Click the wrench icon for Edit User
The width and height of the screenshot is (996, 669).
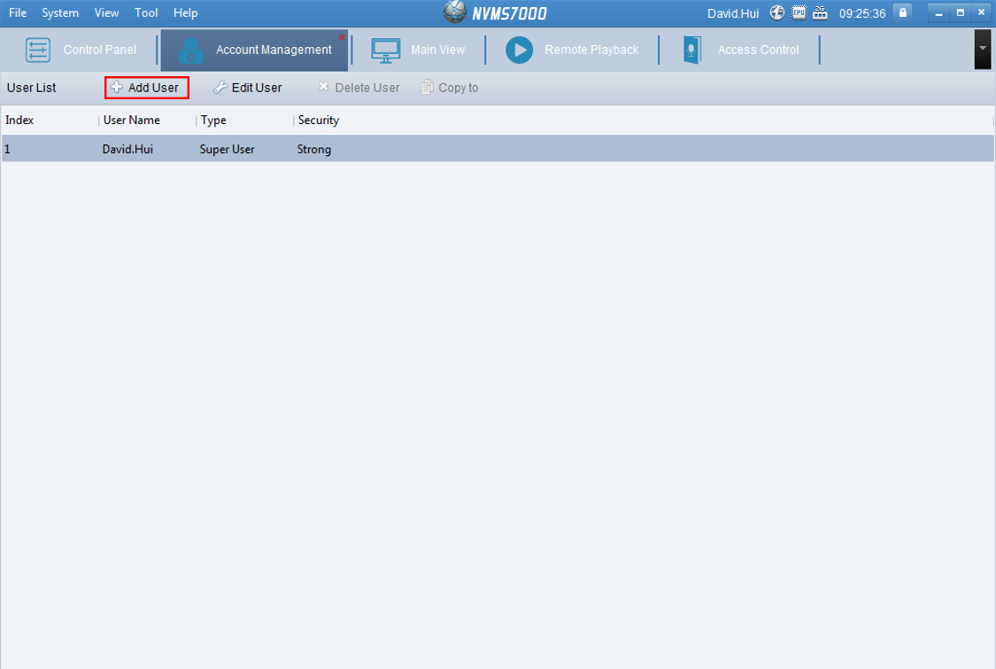click(x=220, y=88)
